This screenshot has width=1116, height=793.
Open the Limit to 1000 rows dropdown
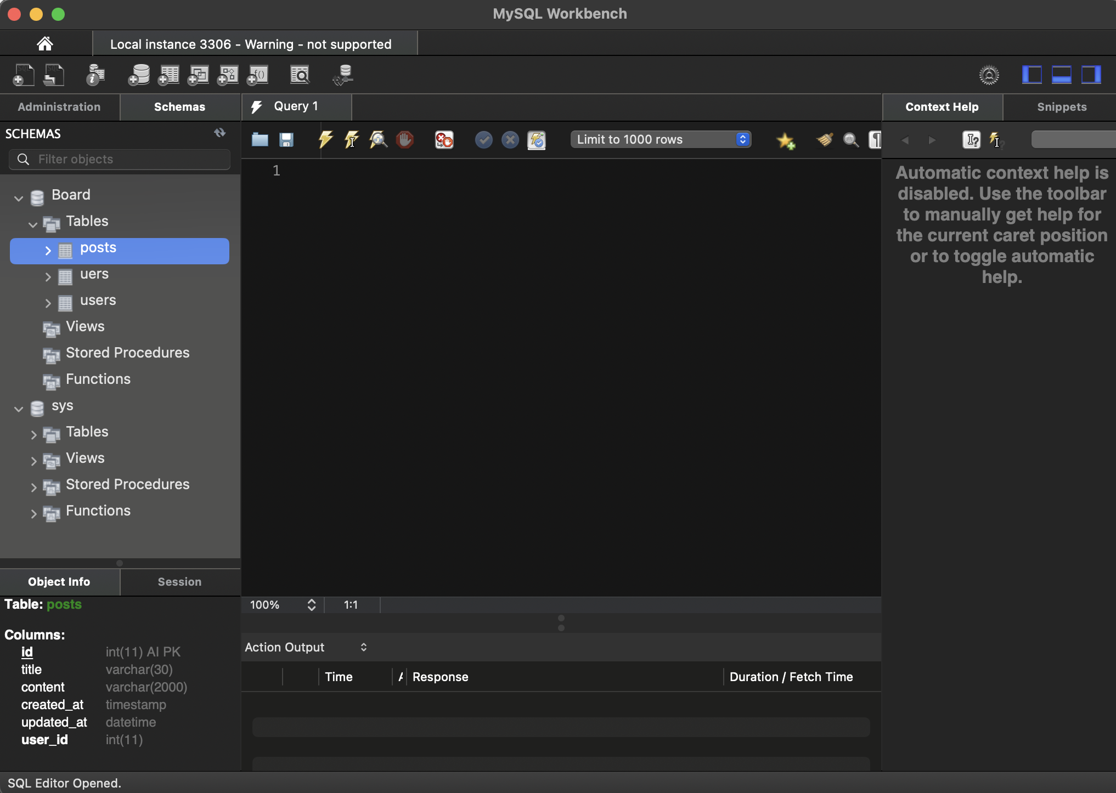pos(661,139)
